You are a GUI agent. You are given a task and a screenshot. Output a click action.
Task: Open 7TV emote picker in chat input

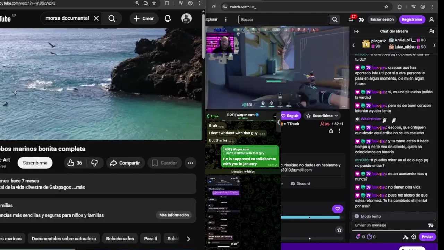click(x=430, y=225)
